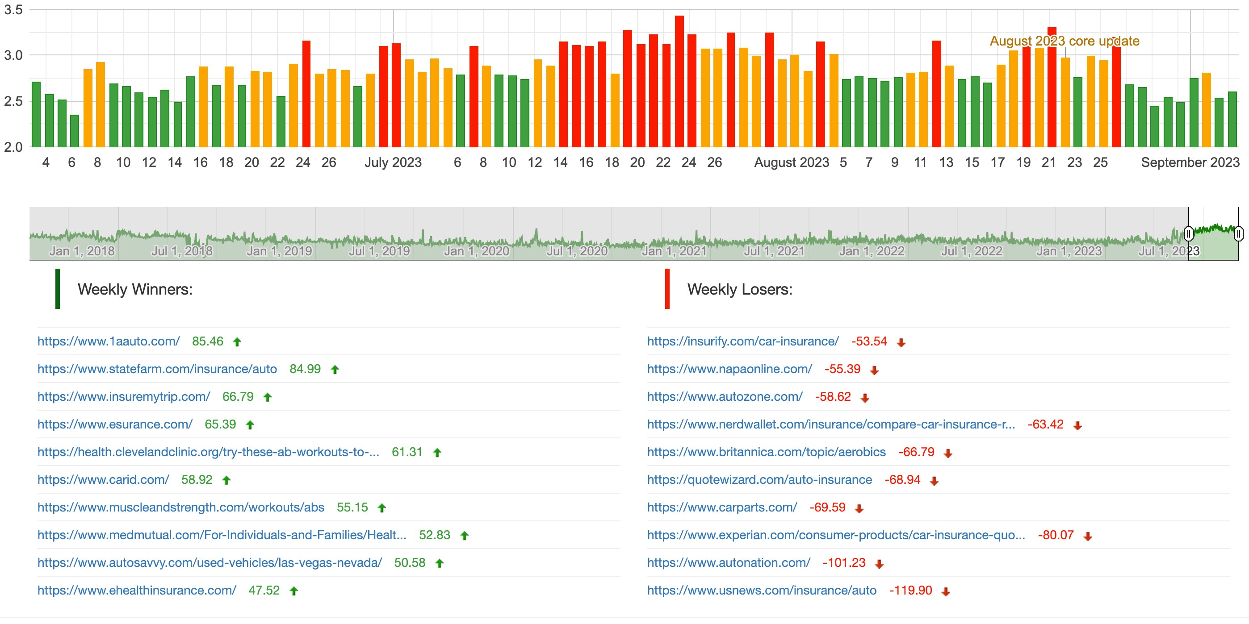This screenshot has width=1249, height=624.
Task: Open the muscleandstrength.com/workouts/abs link
Action: click(181, 507)
